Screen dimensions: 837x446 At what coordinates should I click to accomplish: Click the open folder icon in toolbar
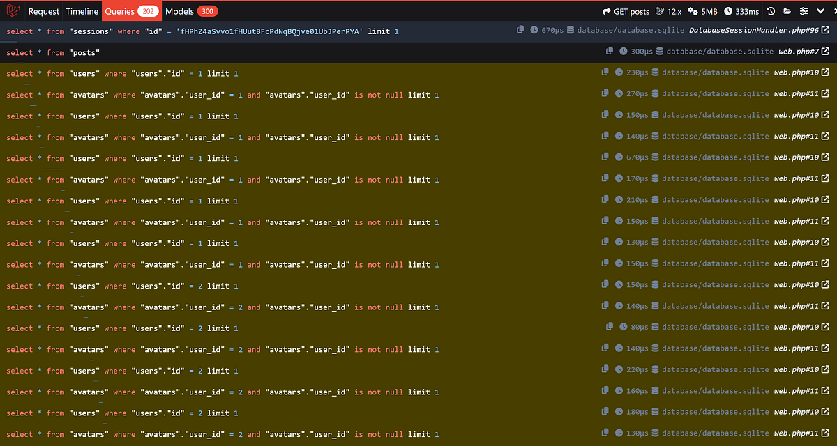pyautogui.click(x=787, y=10)
